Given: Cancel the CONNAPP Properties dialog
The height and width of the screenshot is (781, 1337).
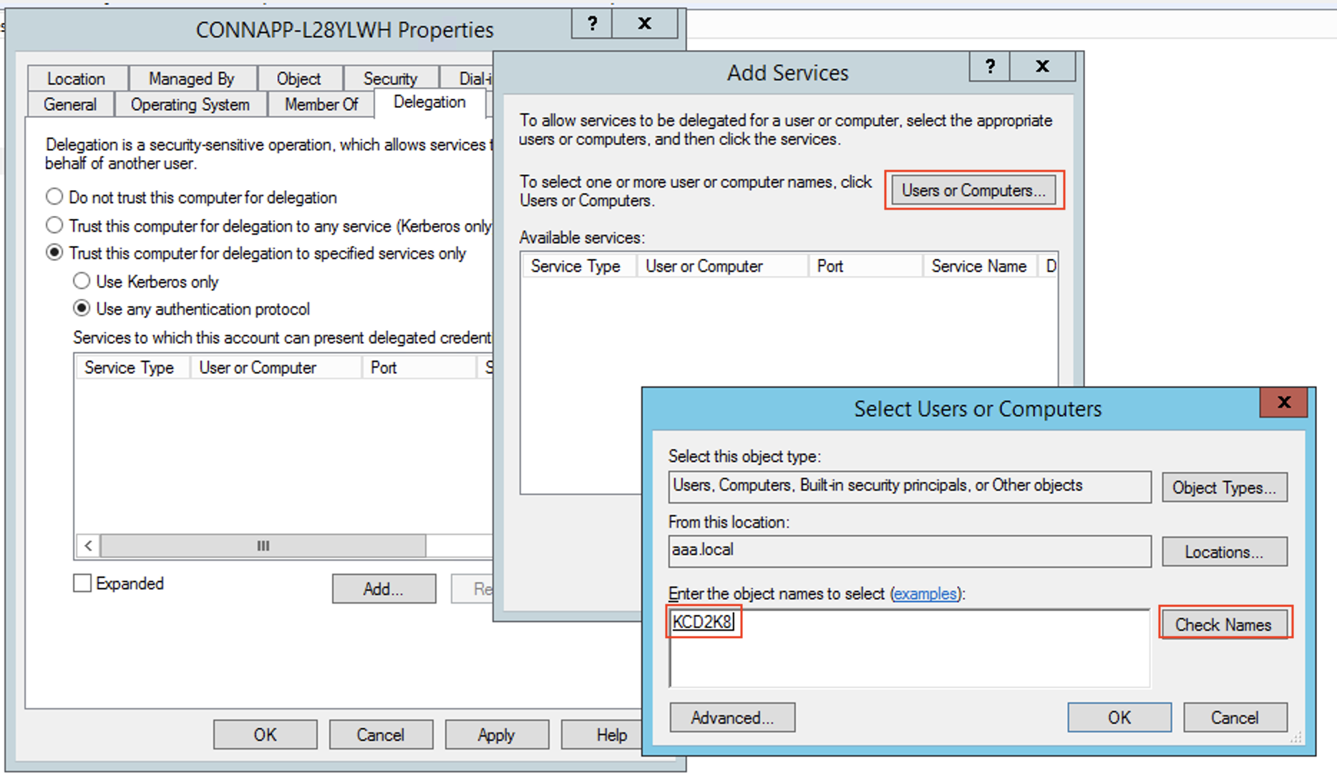Looking at the screenshot, I should pyautogui.click(x=381, y=735).
